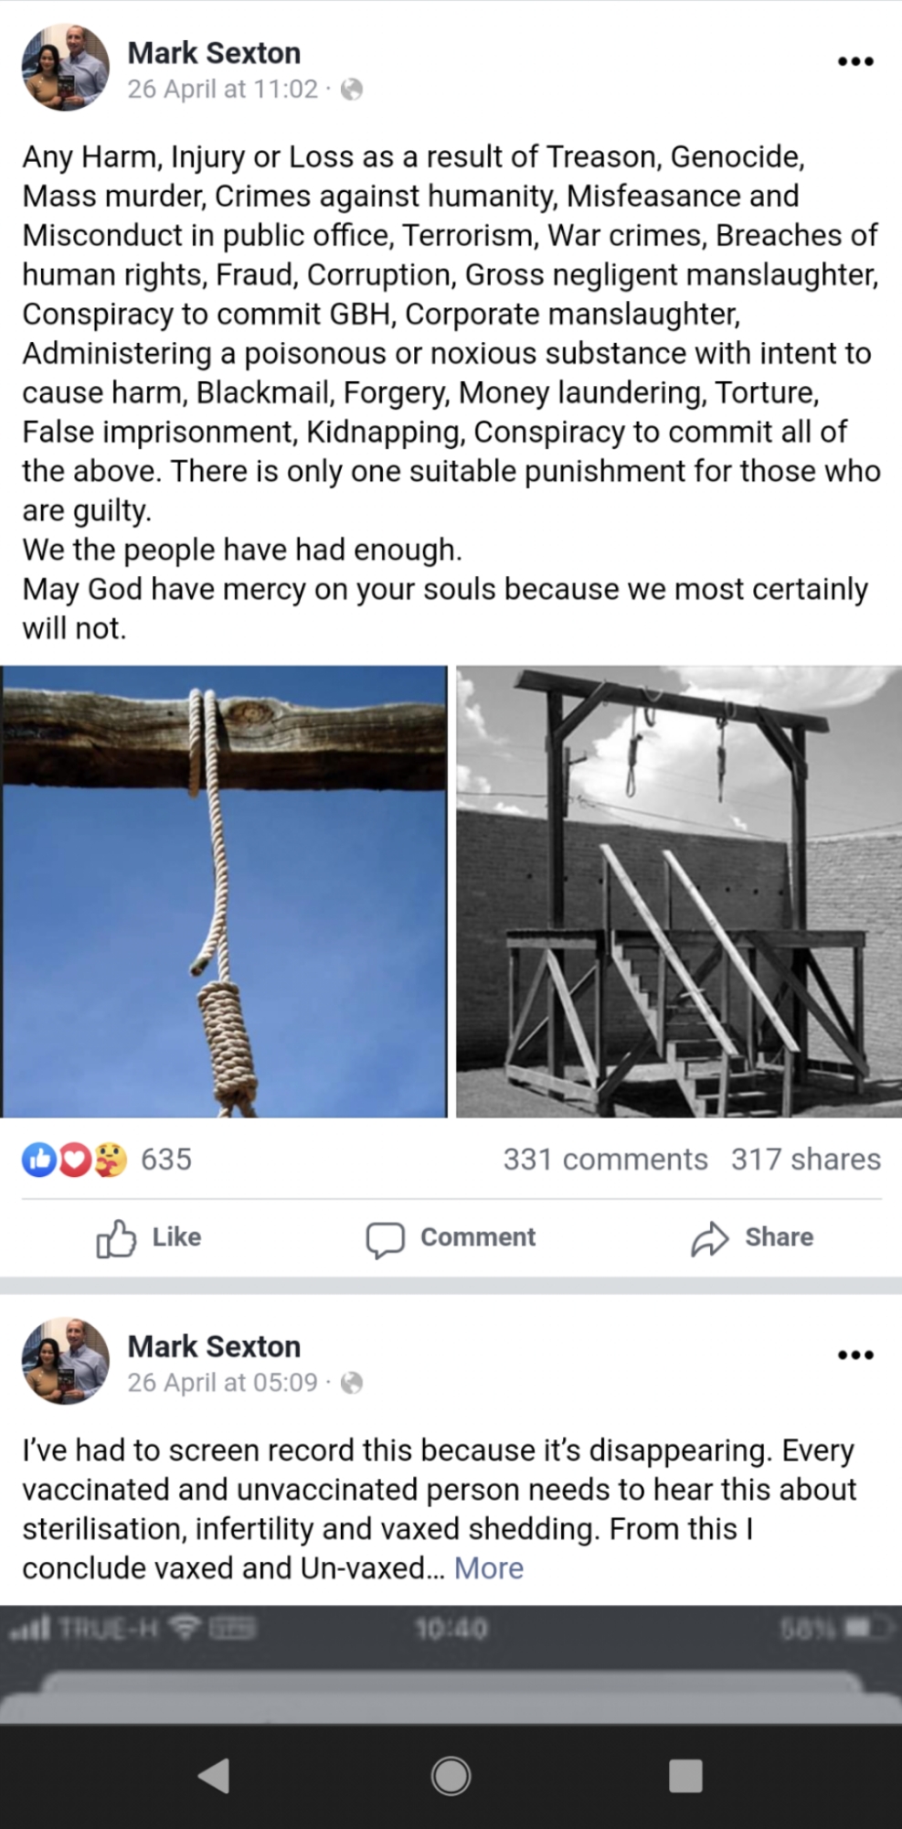
Task: Open the color noose photo
Action: [224, 892]
